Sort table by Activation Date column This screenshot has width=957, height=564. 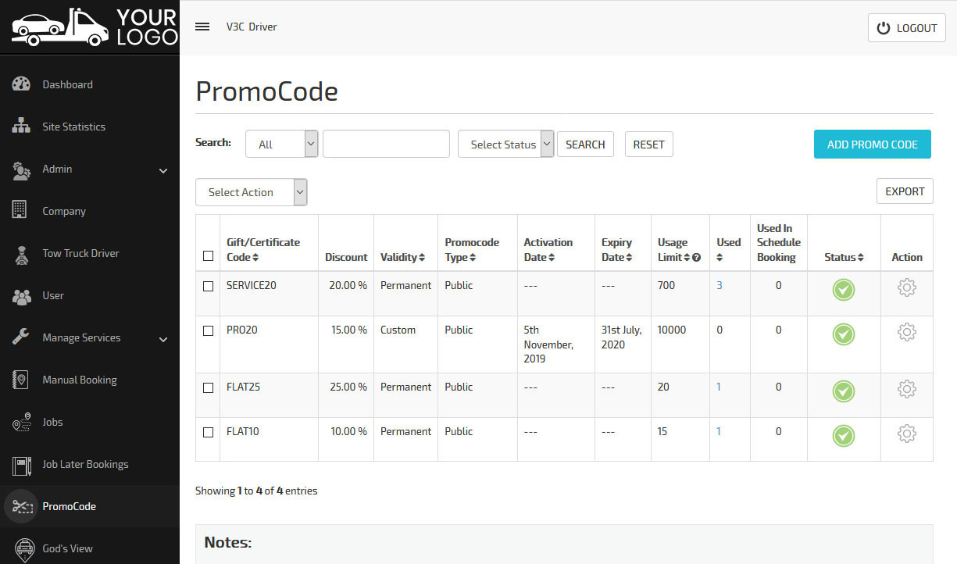click(x=548, y=250)
